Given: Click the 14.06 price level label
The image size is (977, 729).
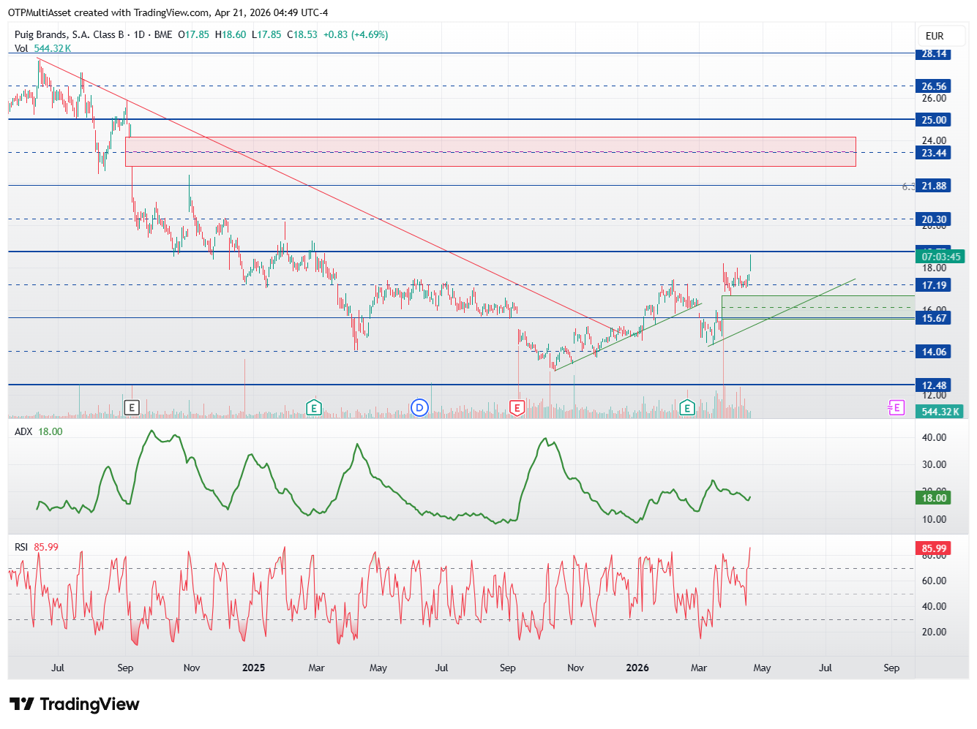Looking at the screenshot, I should (934, 352).
